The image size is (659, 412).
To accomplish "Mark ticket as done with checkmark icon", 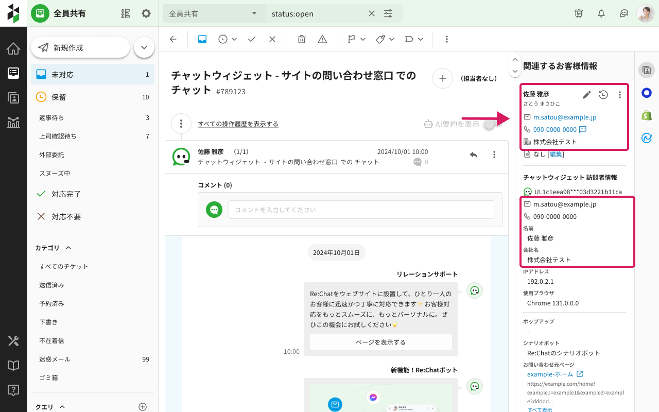I will pos(252,39).
